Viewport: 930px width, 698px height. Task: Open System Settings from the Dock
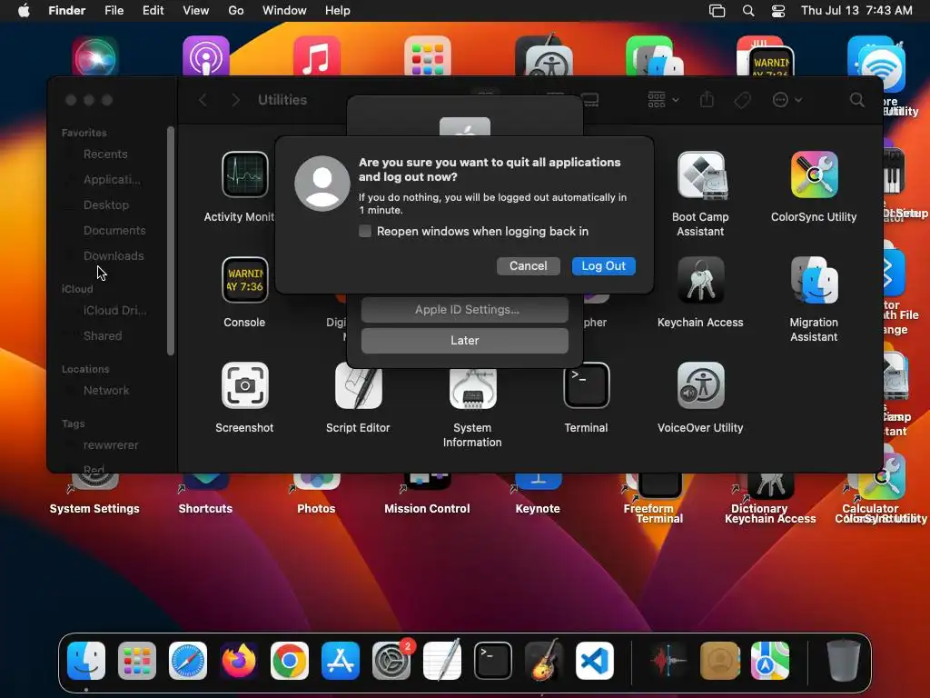(391, 661)
